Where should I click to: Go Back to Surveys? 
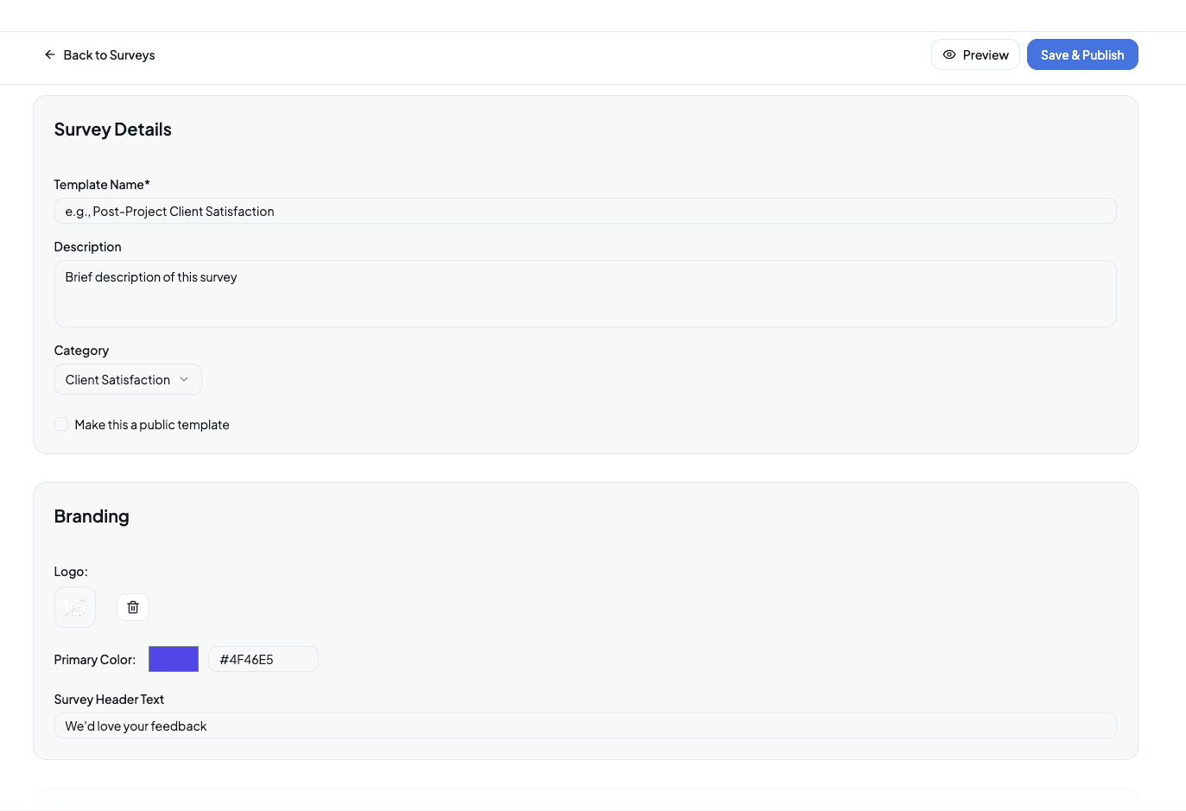coord(99,54)
